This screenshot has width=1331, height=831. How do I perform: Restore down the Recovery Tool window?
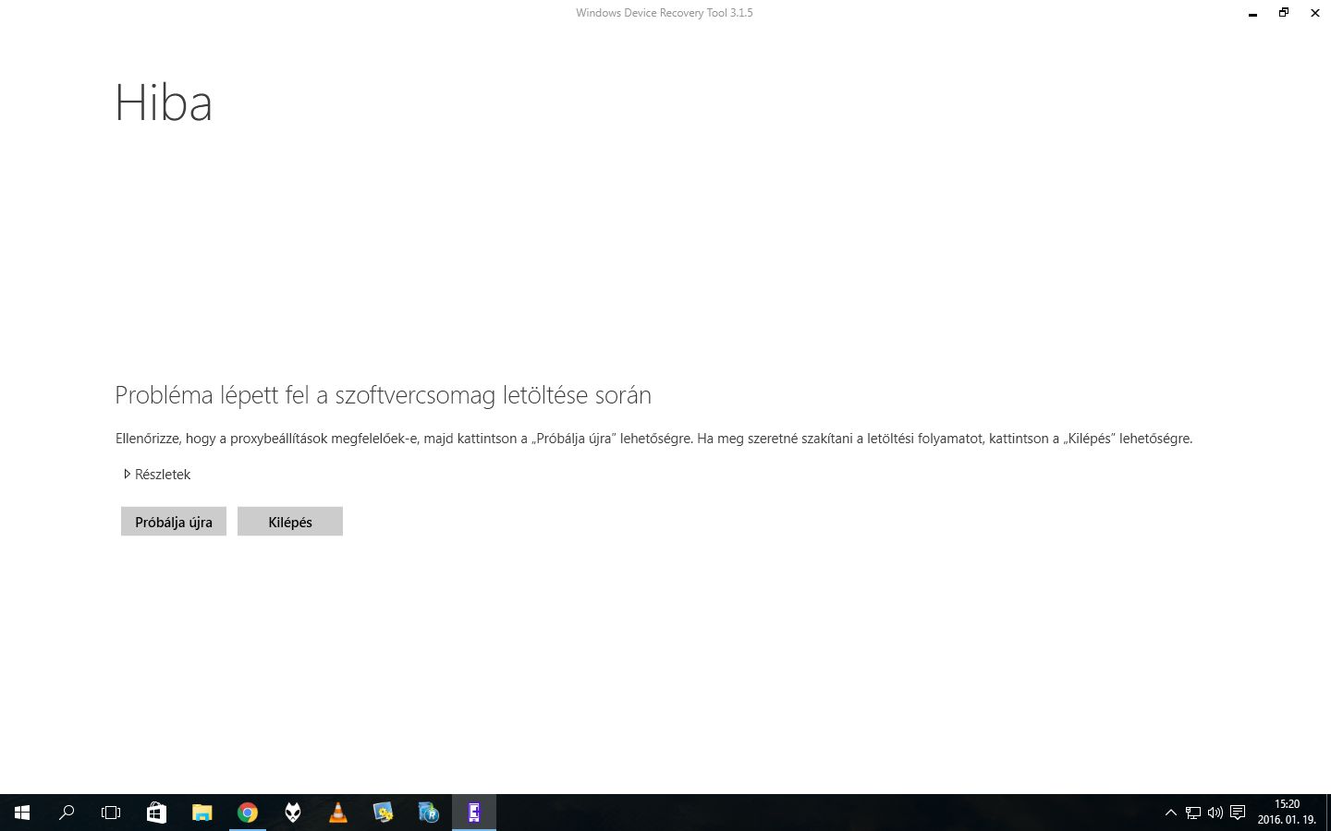[x=1284, y=13]
